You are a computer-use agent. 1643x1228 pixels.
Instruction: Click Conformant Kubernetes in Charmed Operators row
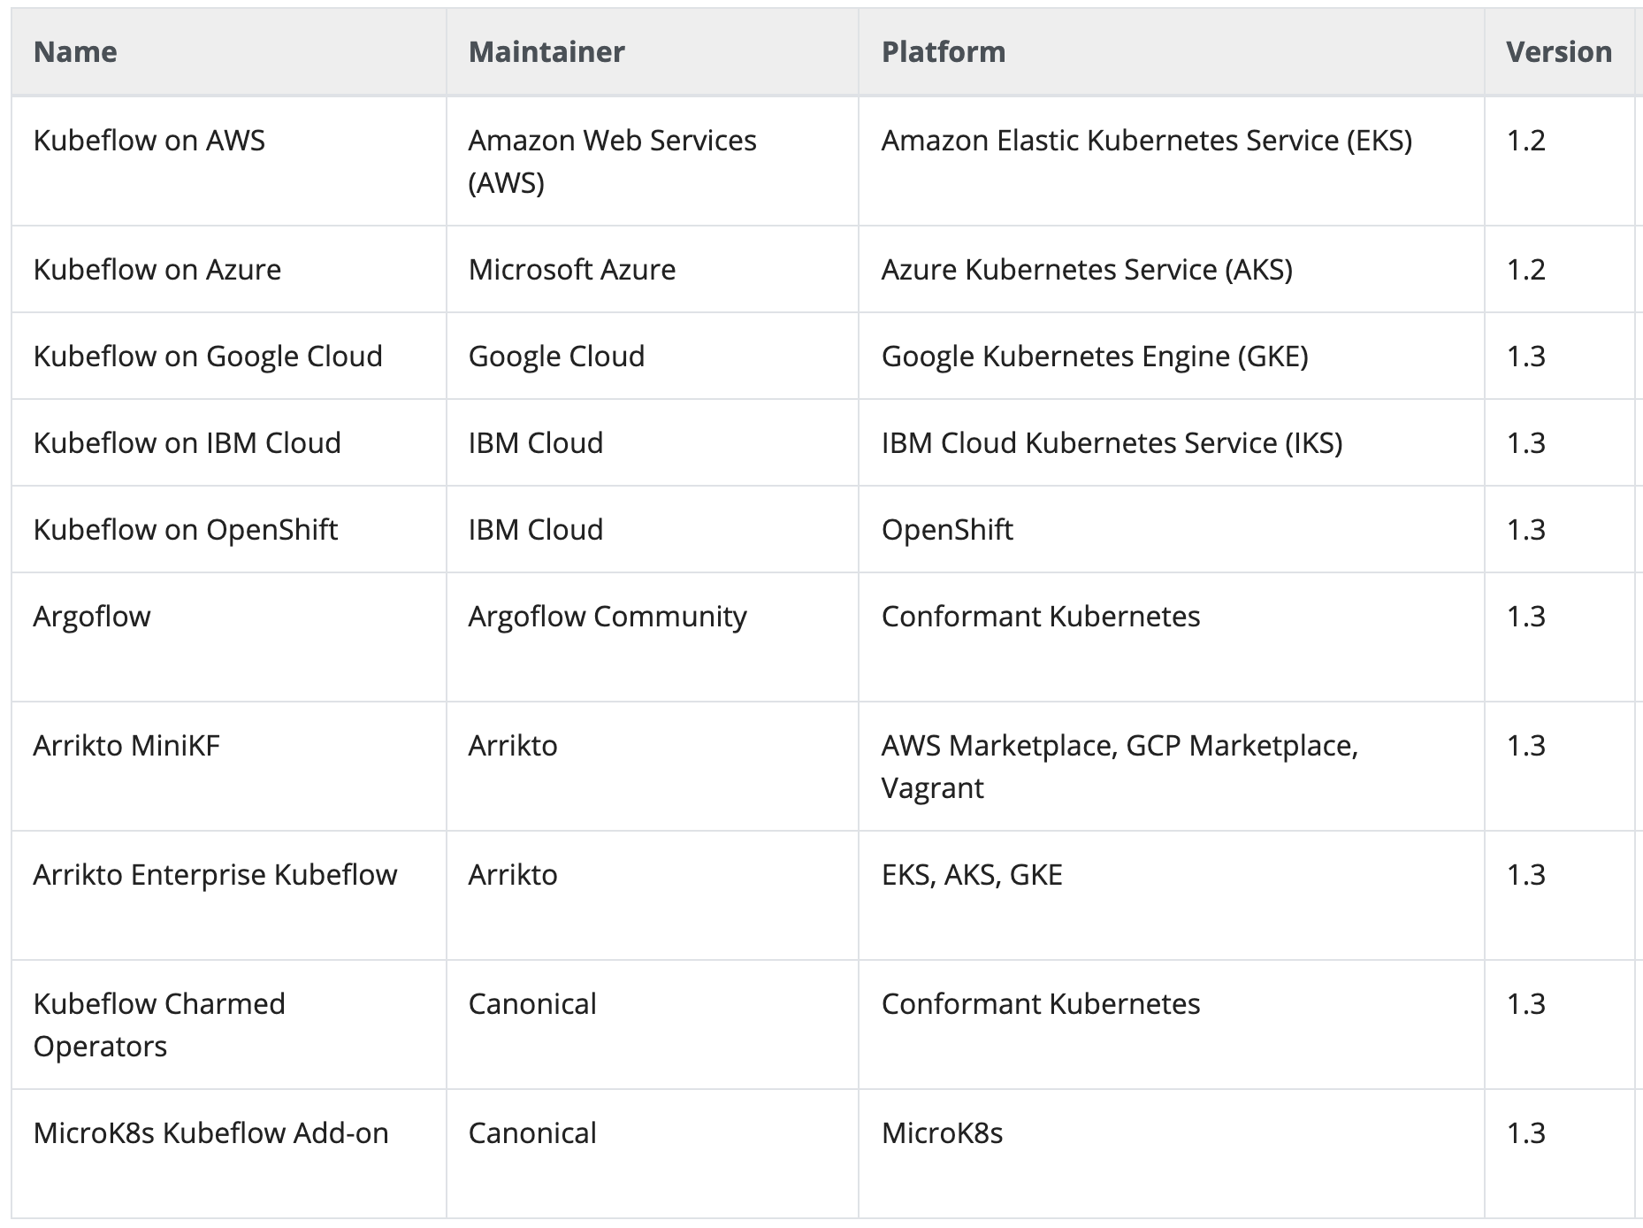point(1172,1025)
